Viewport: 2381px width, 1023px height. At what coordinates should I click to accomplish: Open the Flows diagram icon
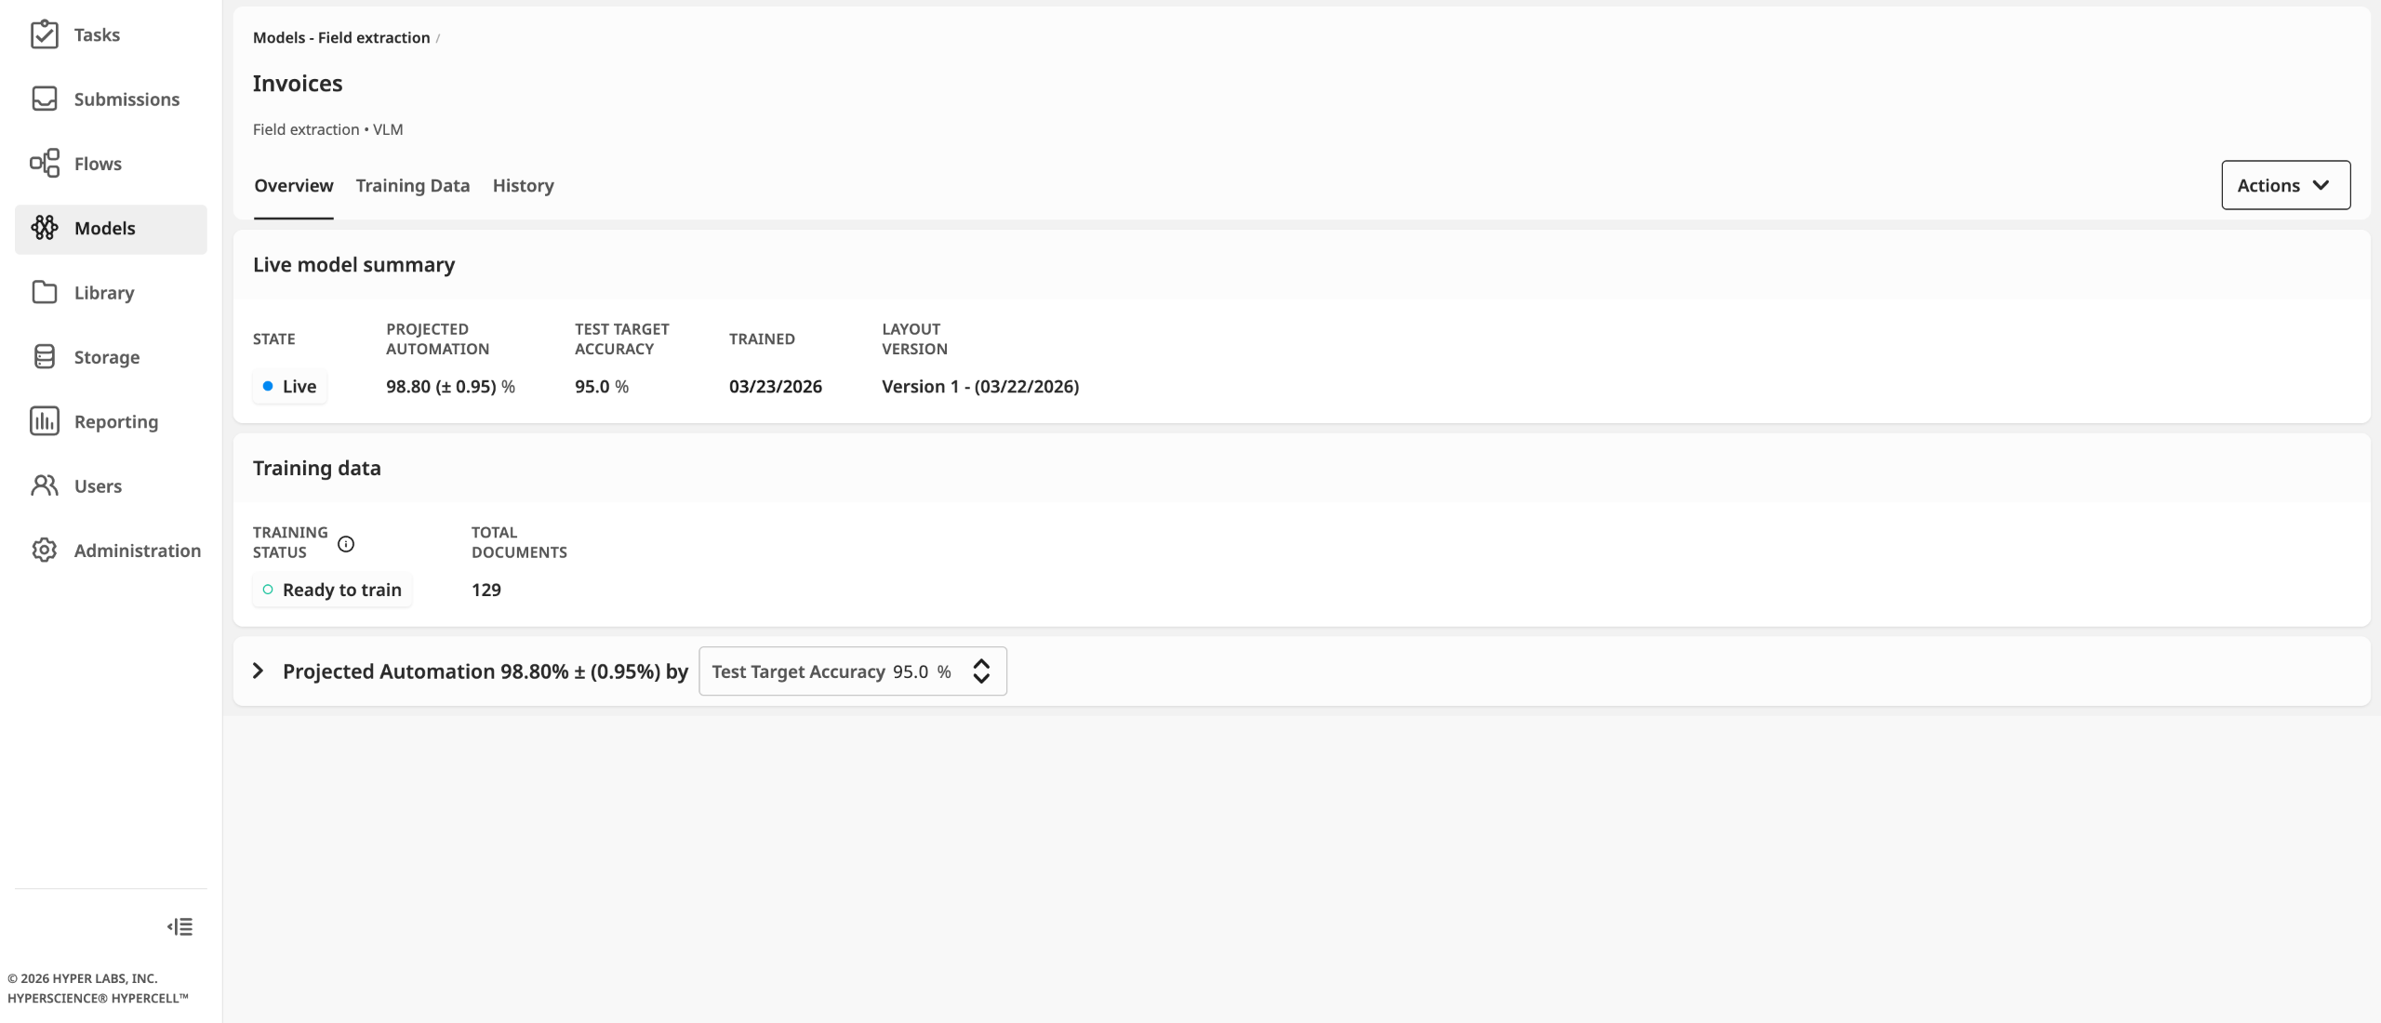coord(44,164)
